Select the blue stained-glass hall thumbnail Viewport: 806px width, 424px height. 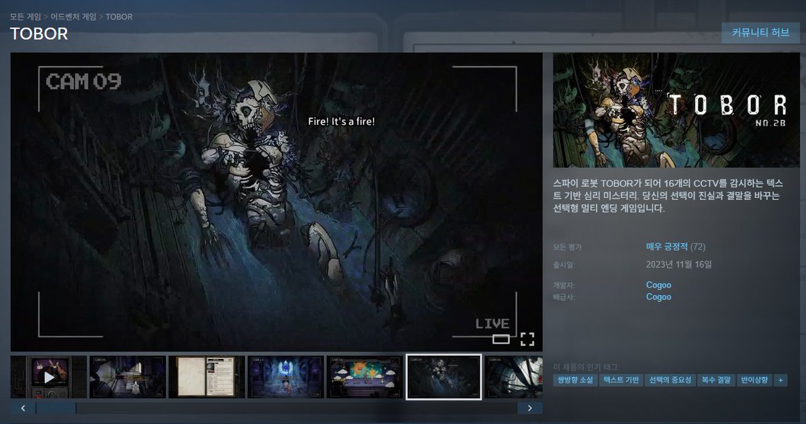[285, 377]
